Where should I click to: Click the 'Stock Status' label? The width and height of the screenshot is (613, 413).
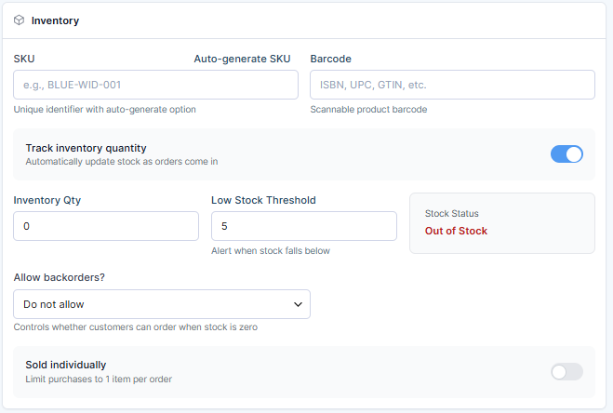pos(451,214)
